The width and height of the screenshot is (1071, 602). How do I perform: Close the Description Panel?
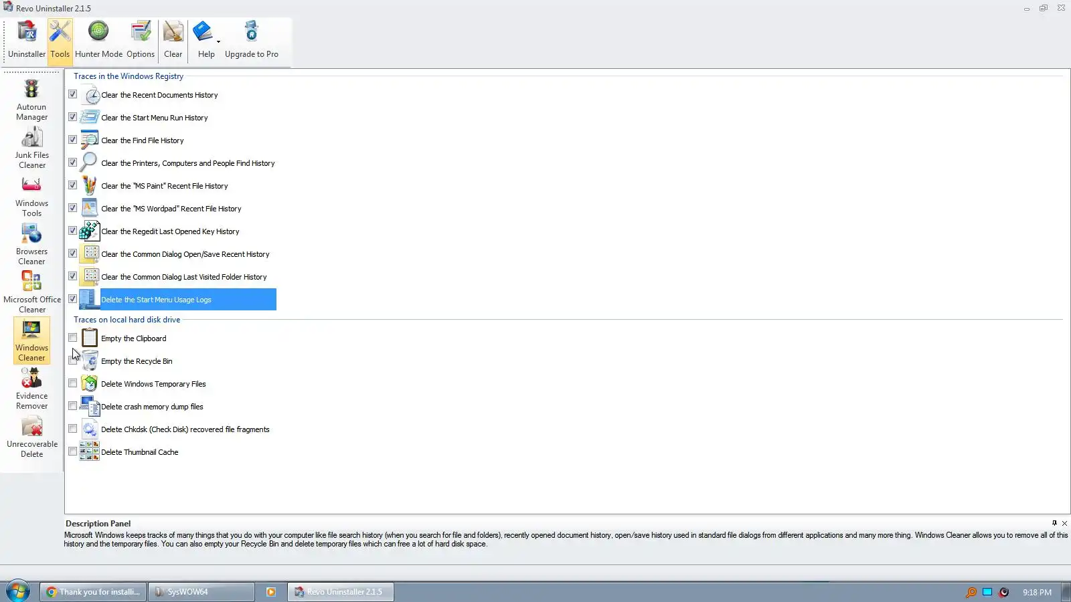pos(1064,523)
